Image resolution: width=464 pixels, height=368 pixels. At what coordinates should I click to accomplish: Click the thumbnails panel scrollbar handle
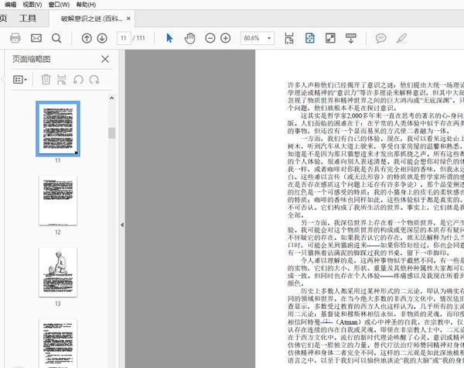click(111, 132)
